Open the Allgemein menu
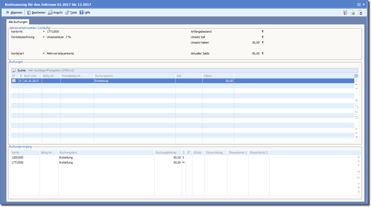 (14, 13)
